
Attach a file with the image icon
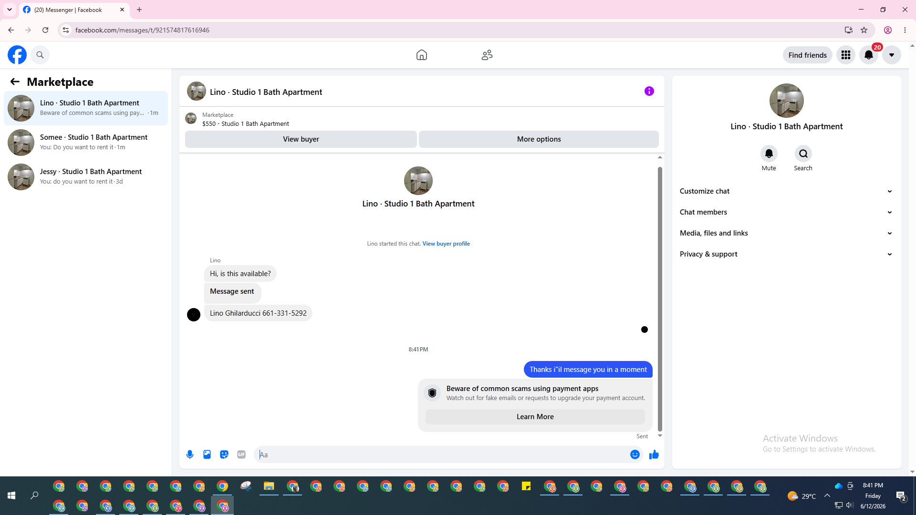pos(207,454)
